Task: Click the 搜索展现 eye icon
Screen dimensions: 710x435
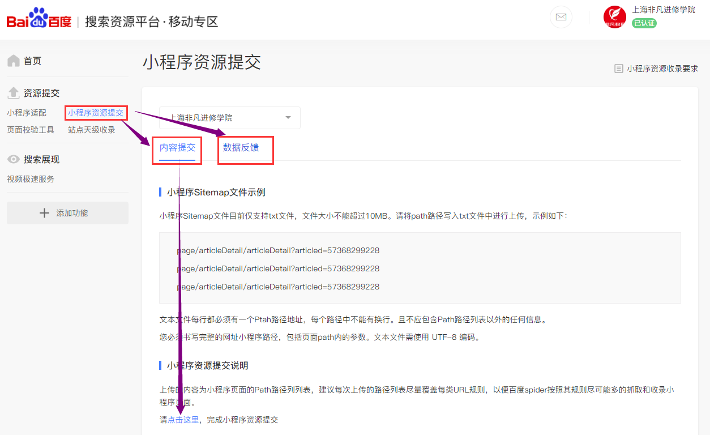Action: pos(13,160)
